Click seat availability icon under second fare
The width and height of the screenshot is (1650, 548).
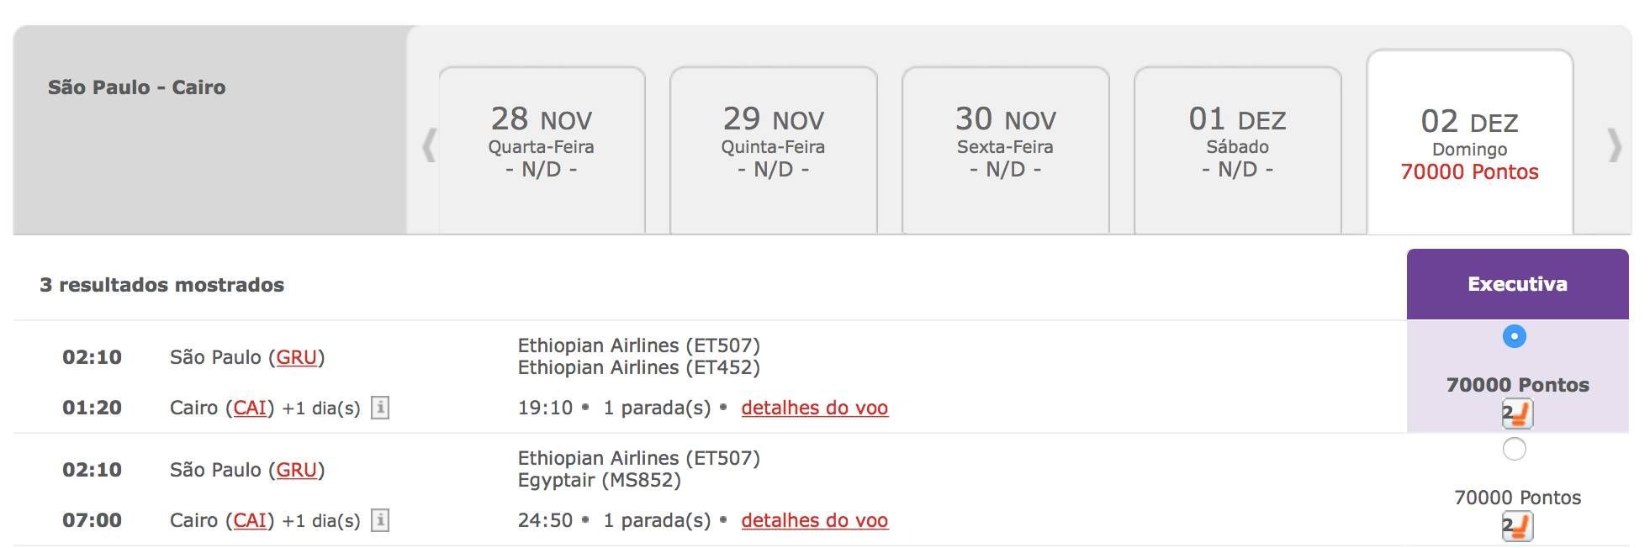coord(1517,526)
